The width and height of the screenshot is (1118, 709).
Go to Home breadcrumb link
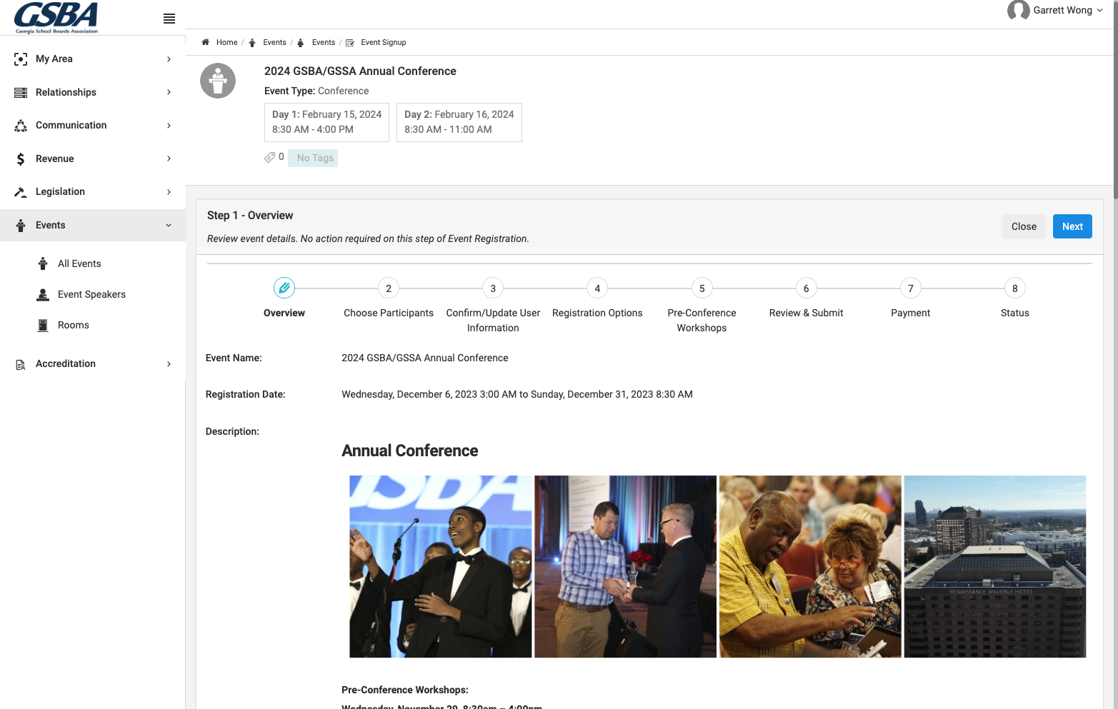[x=226, y=42]
